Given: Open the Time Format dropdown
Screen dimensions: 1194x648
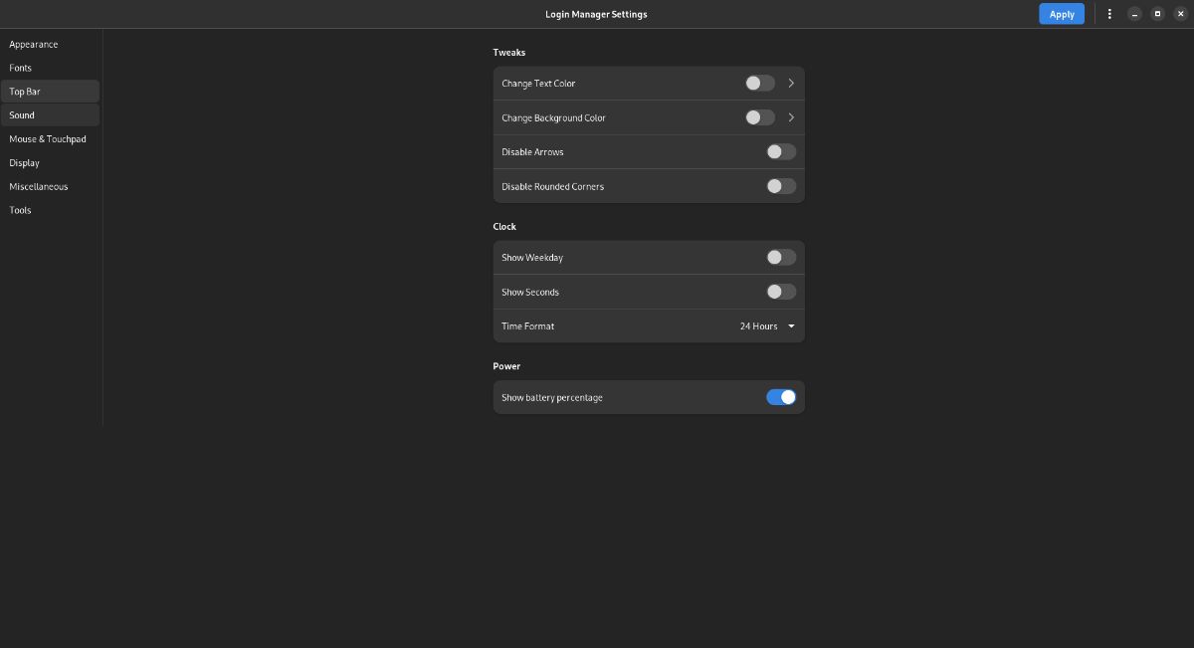Looking at the screenshot, I should pyautogui.click(x=766, y=325).
